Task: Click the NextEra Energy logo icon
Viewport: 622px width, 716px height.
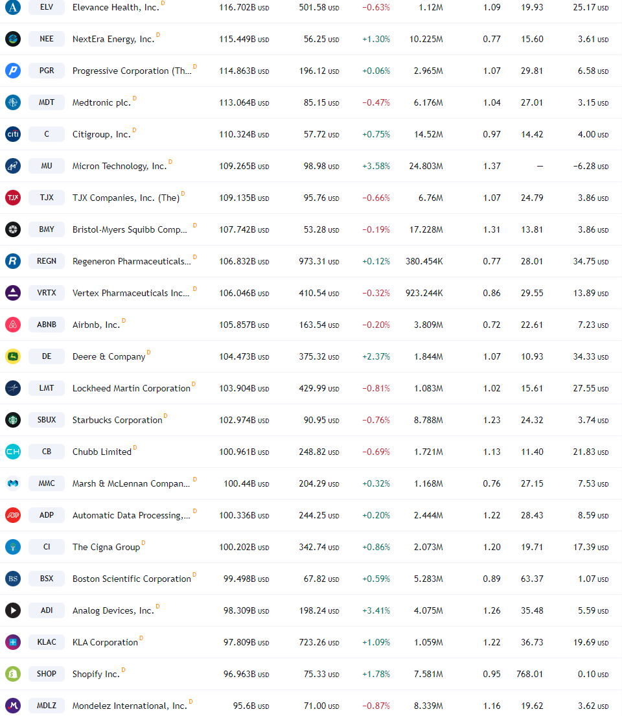Action: point(13,39)
